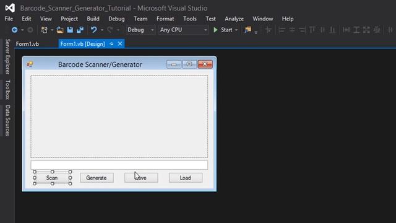The width and height of the screenshot is (396, 223).
Task: Open the Build menu
Action: pos(93,19)
